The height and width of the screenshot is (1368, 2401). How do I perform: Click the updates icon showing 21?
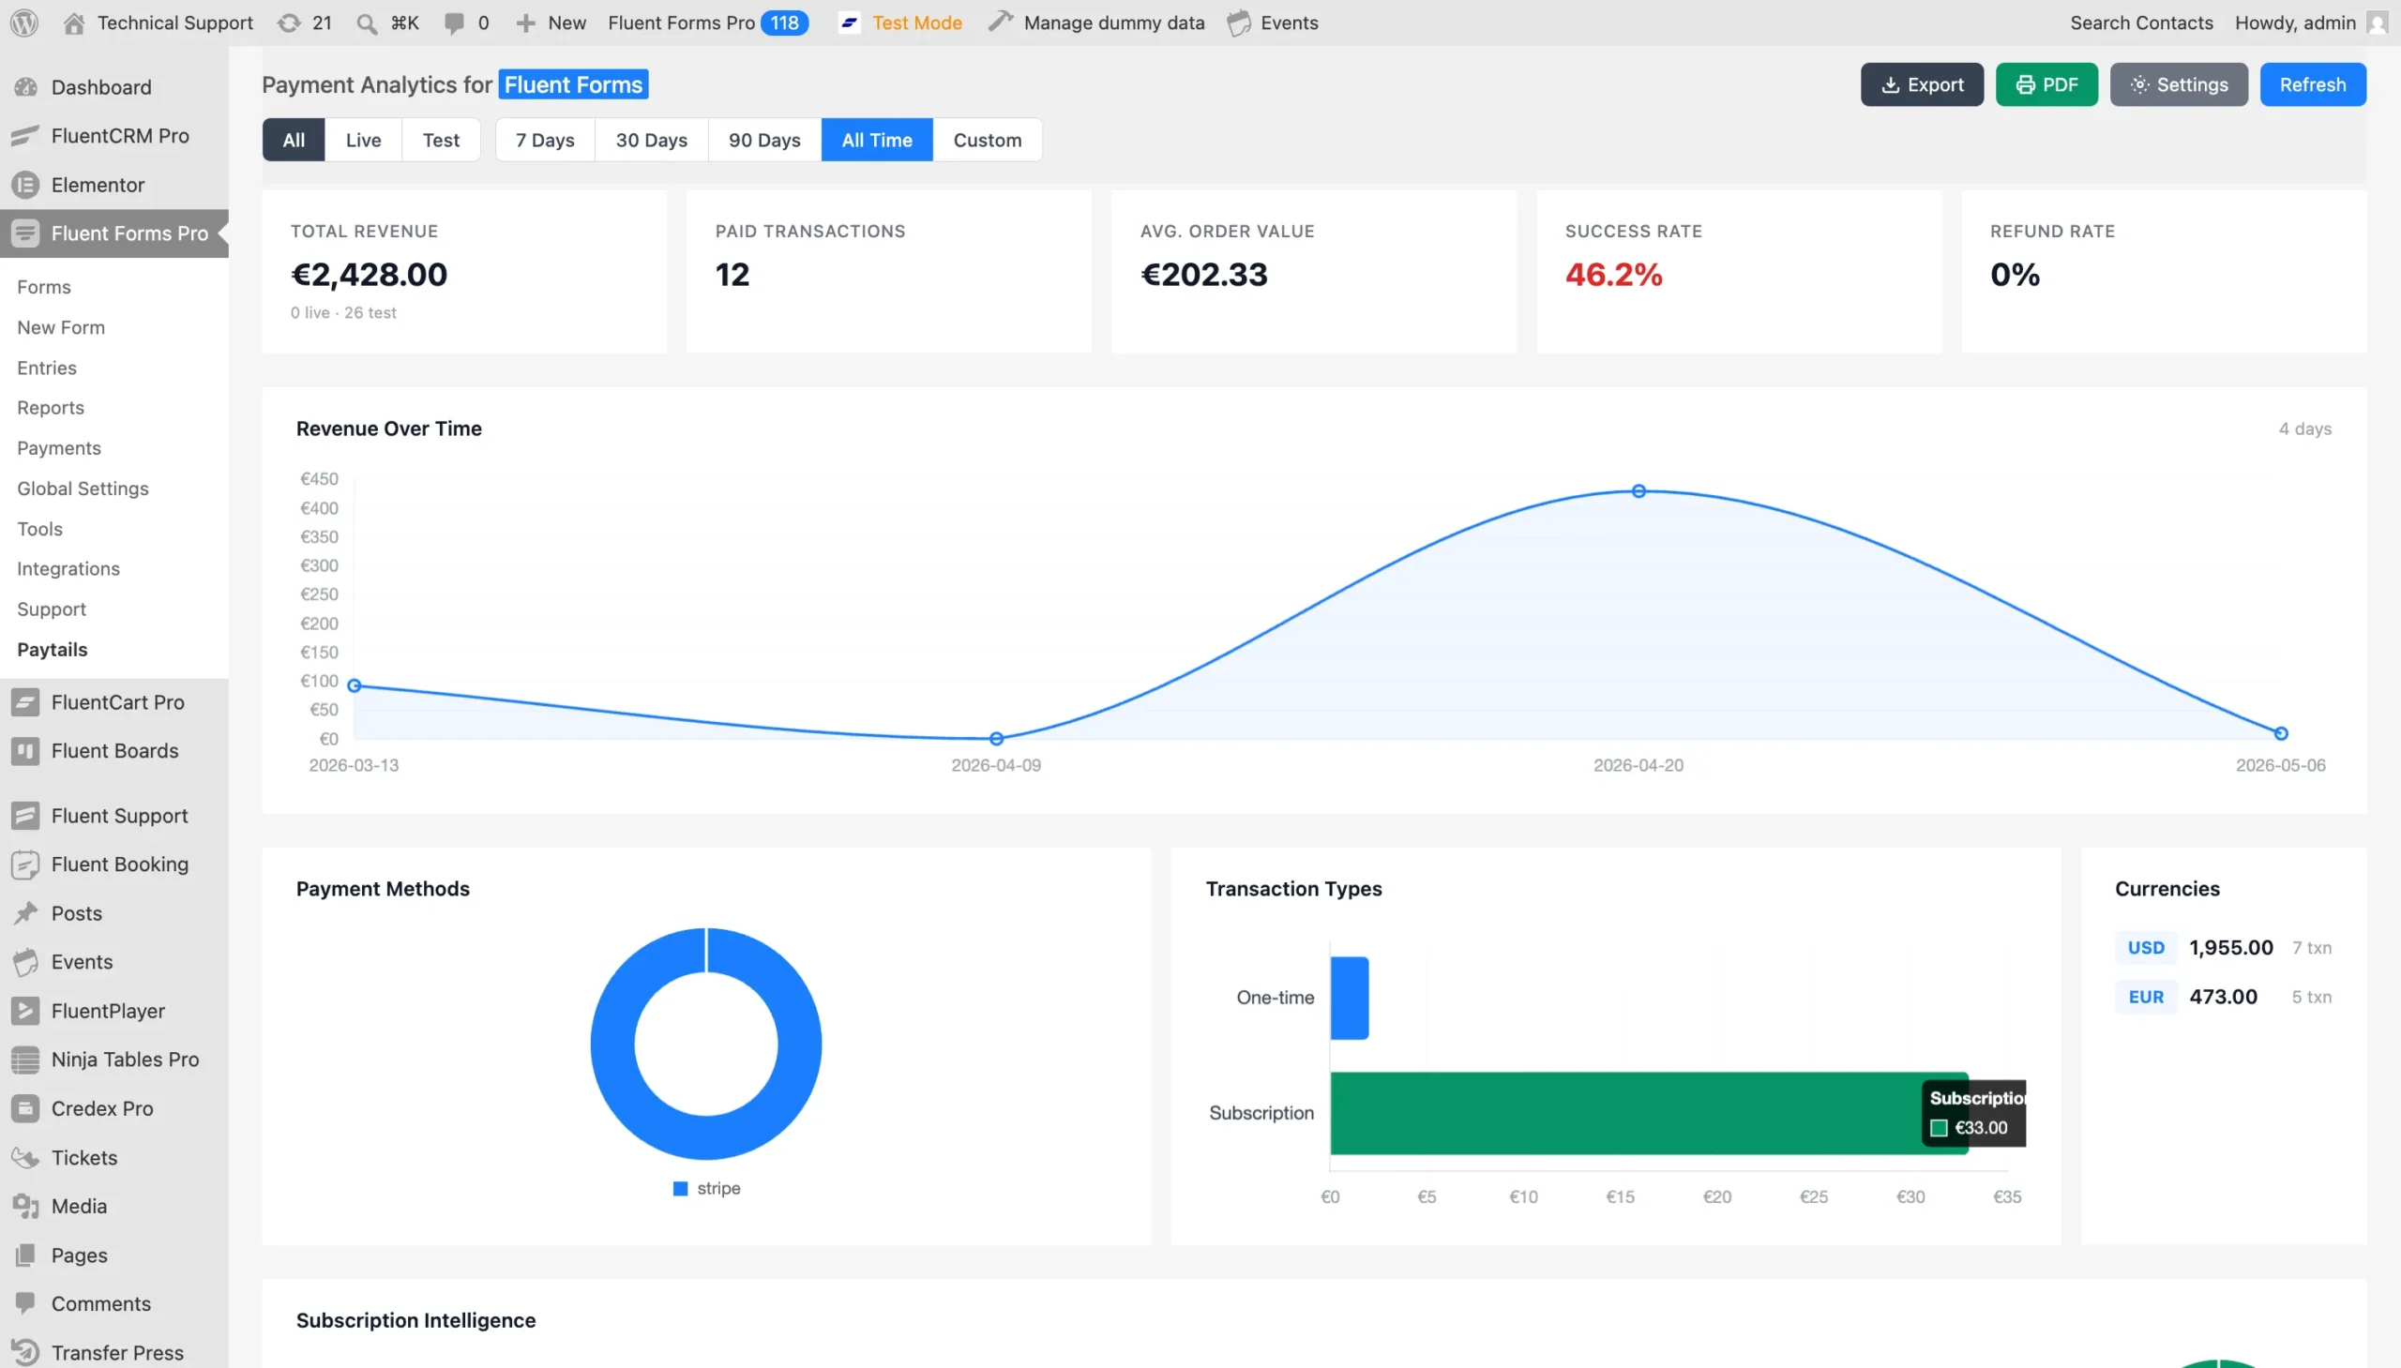click(289, 23)
